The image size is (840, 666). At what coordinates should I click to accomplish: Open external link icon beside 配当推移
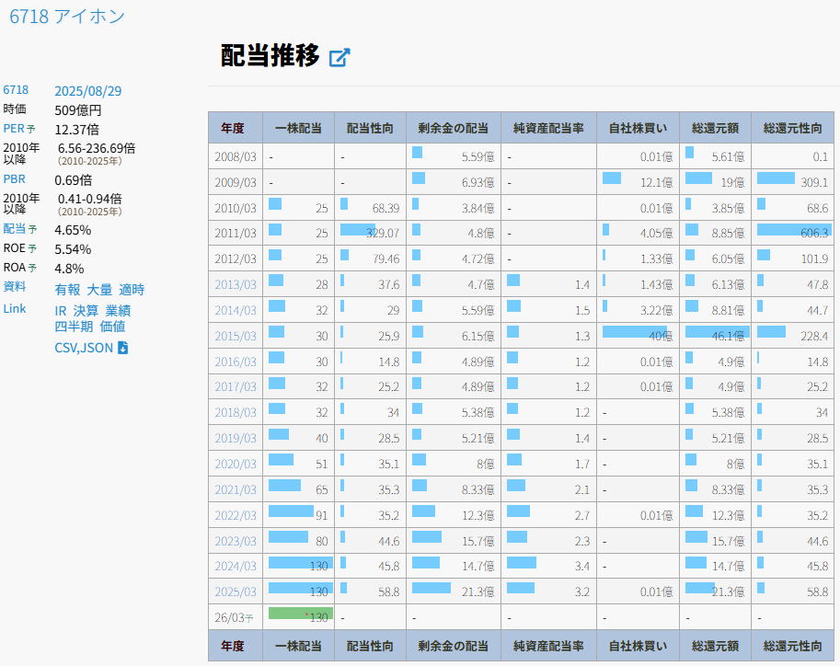pos(339,57)
